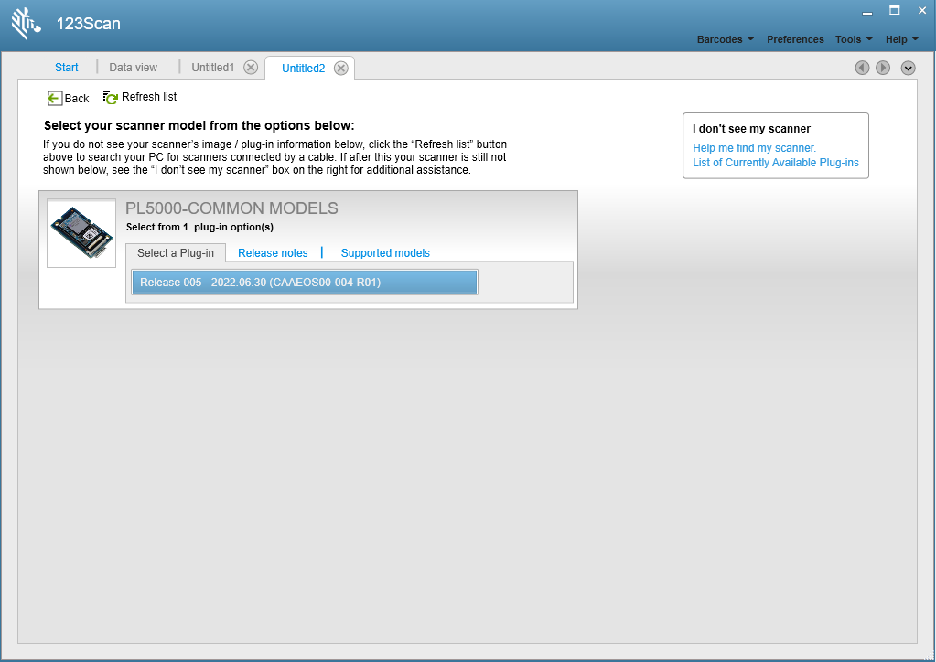
Task: Click the Back arrow icon
Action: tap(54, 99)
